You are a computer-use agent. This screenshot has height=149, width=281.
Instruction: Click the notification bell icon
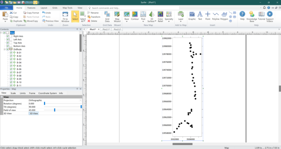(x=264, y=8)
